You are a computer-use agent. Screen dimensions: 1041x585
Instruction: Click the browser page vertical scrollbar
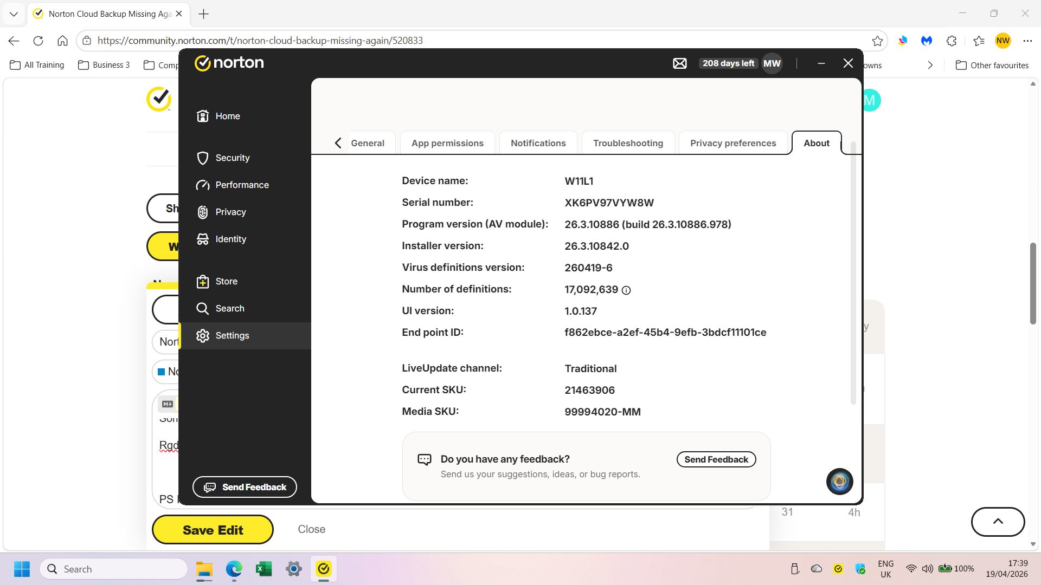coord(1033,283)
